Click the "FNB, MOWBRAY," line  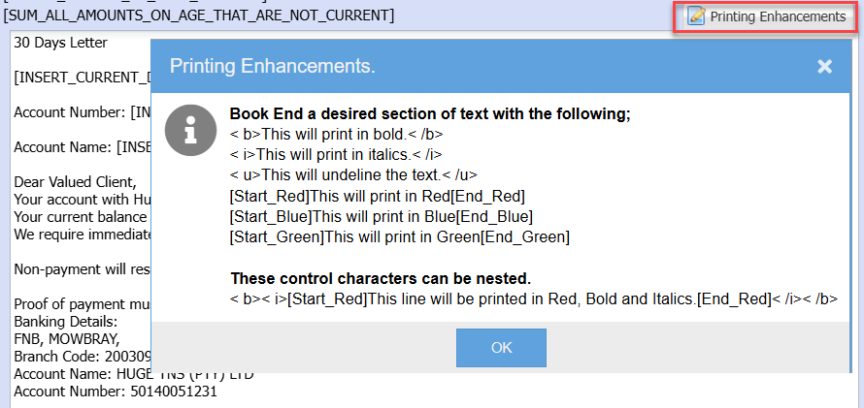(x=66, y=339)
